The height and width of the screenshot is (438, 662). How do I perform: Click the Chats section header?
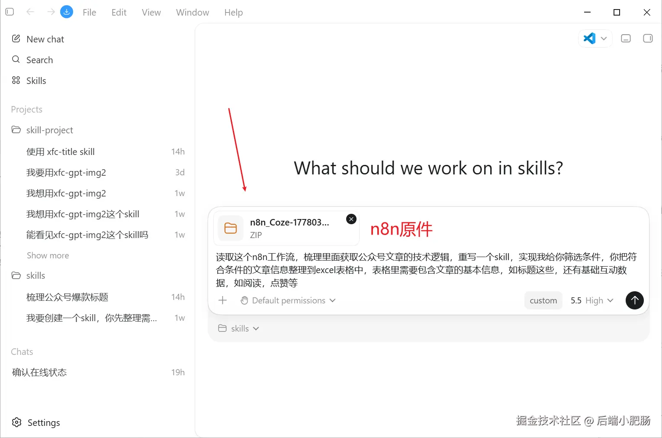point(22,352)
